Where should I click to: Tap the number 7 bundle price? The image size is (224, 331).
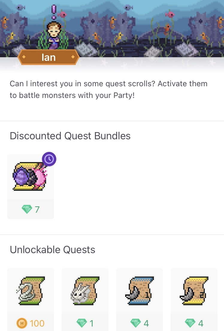[37, 209]
